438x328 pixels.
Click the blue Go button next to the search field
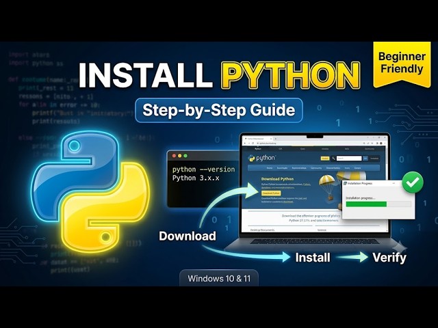pyautogui.click(x=365, y=159)
